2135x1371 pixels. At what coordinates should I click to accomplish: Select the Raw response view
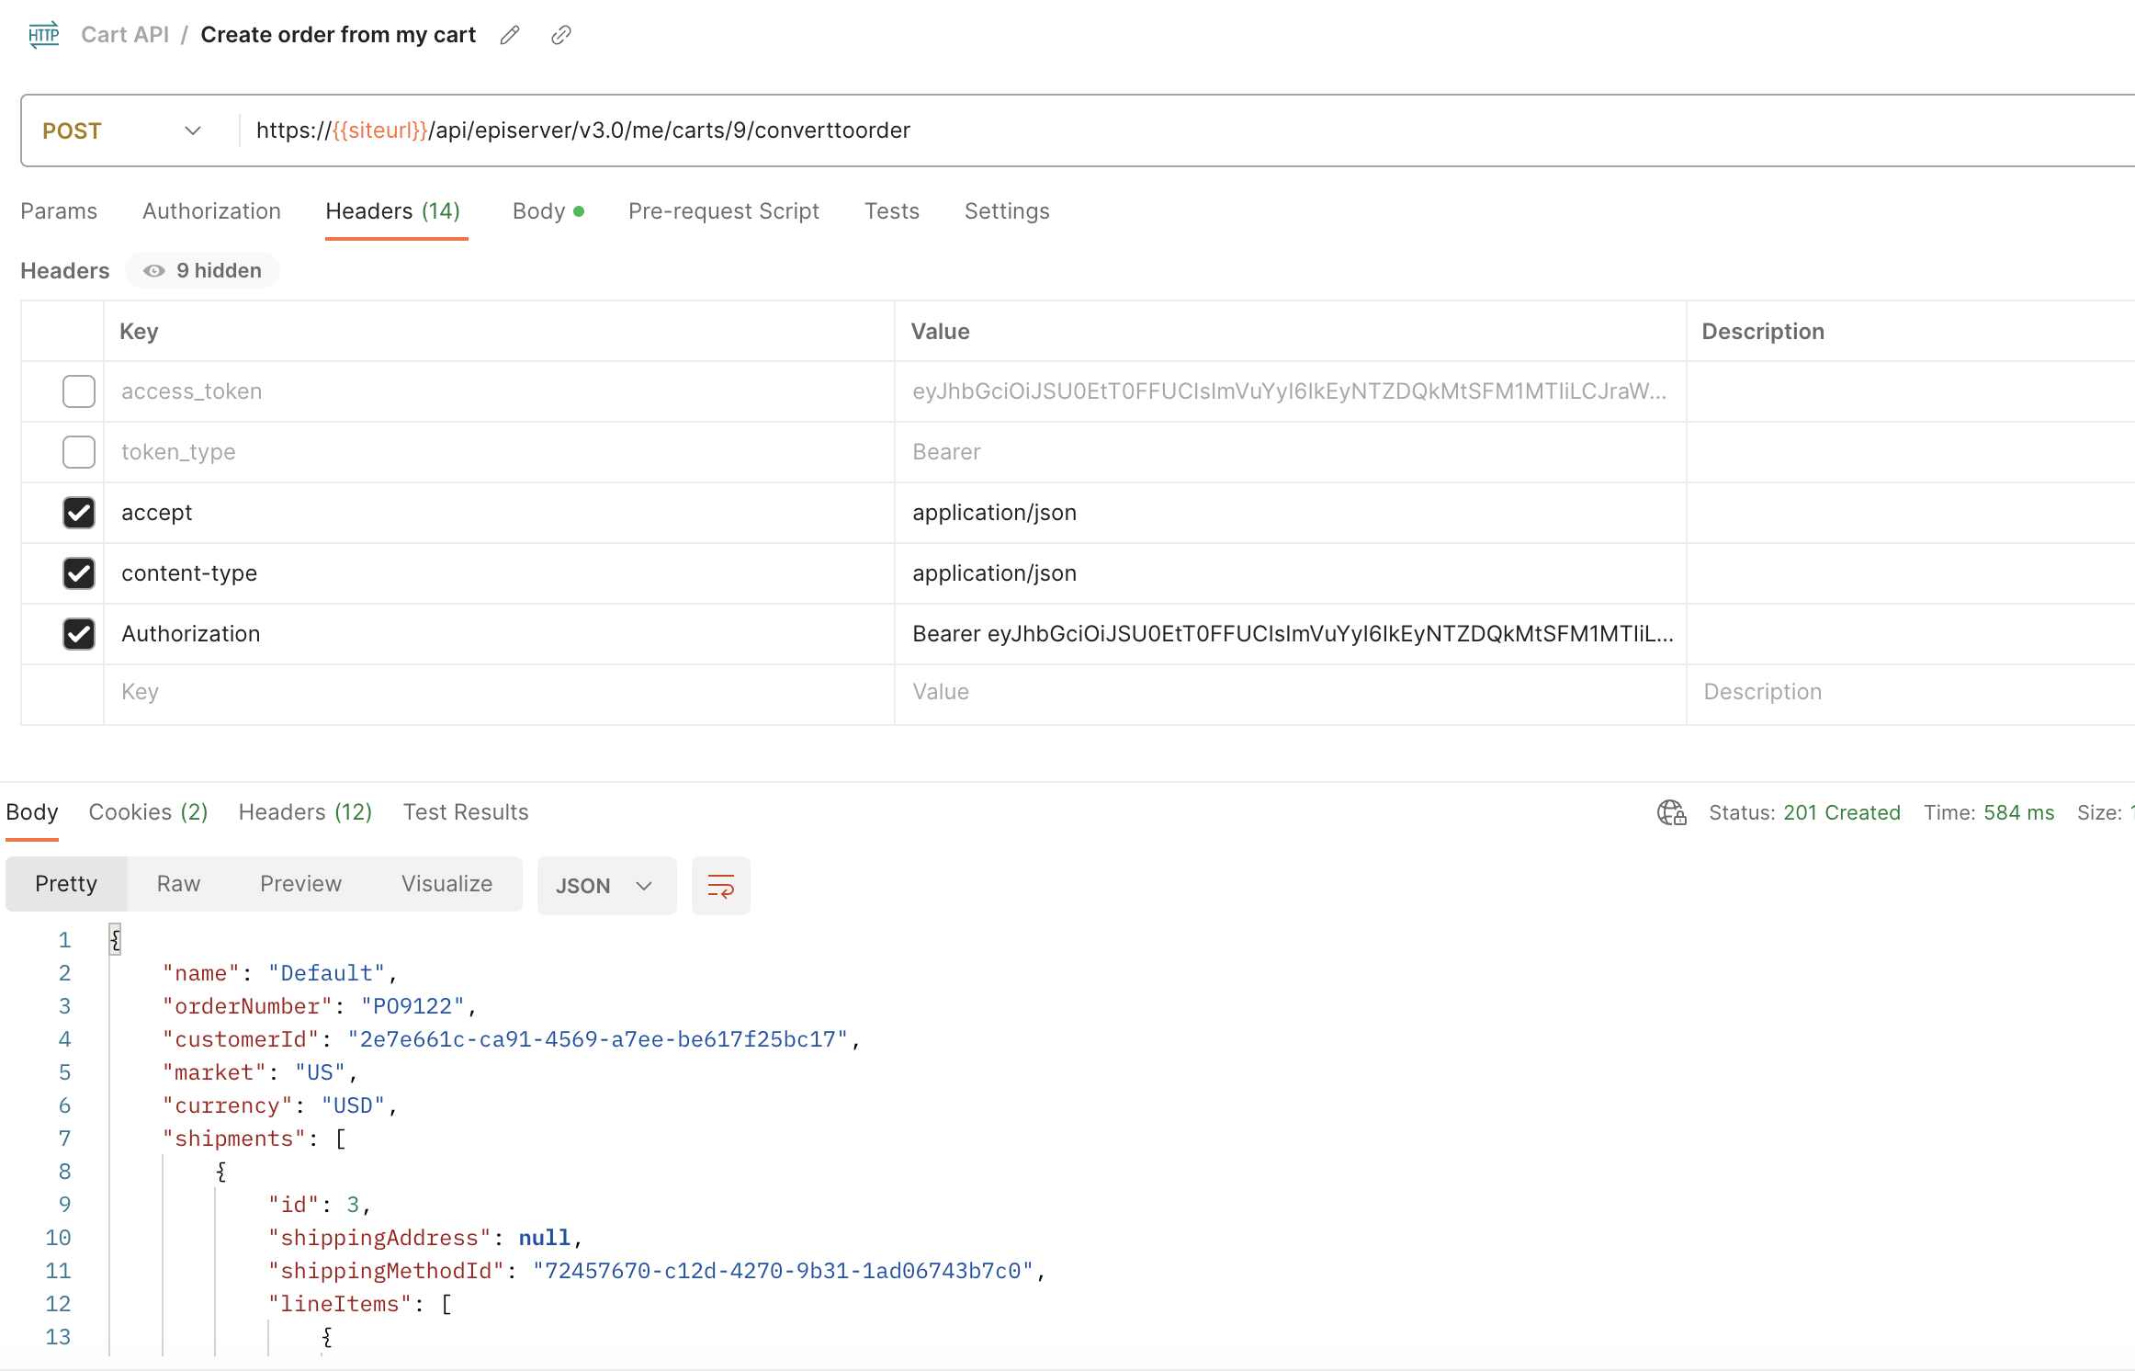point(178,884)
